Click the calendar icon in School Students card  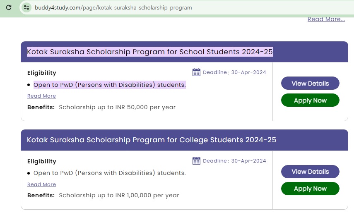click(x=196, y=72)
